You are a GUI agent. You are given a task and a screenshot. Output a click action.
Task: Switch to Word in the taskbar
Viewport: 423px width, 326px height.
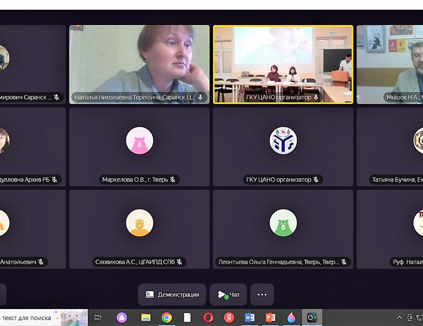(249, 318)
